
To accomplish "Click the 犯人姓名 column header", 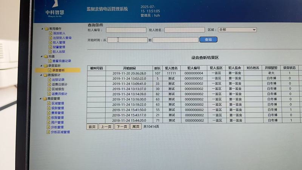I will [x=171, y=68].
